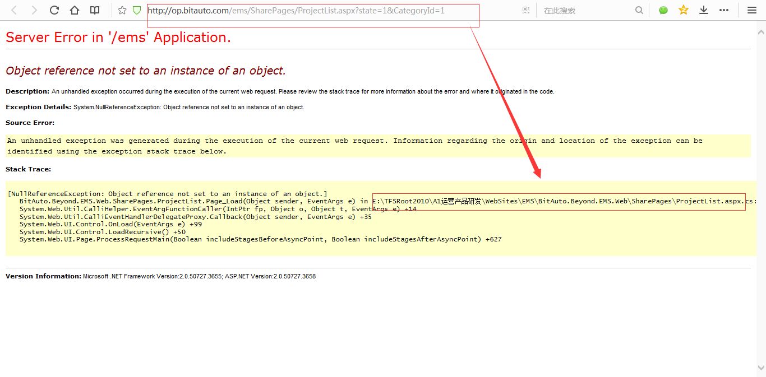Click the "Control.OnLoad(EventArgs e) +99" line
The height and width of the screenshot is (377, 766).
click(x=110, y=224)
